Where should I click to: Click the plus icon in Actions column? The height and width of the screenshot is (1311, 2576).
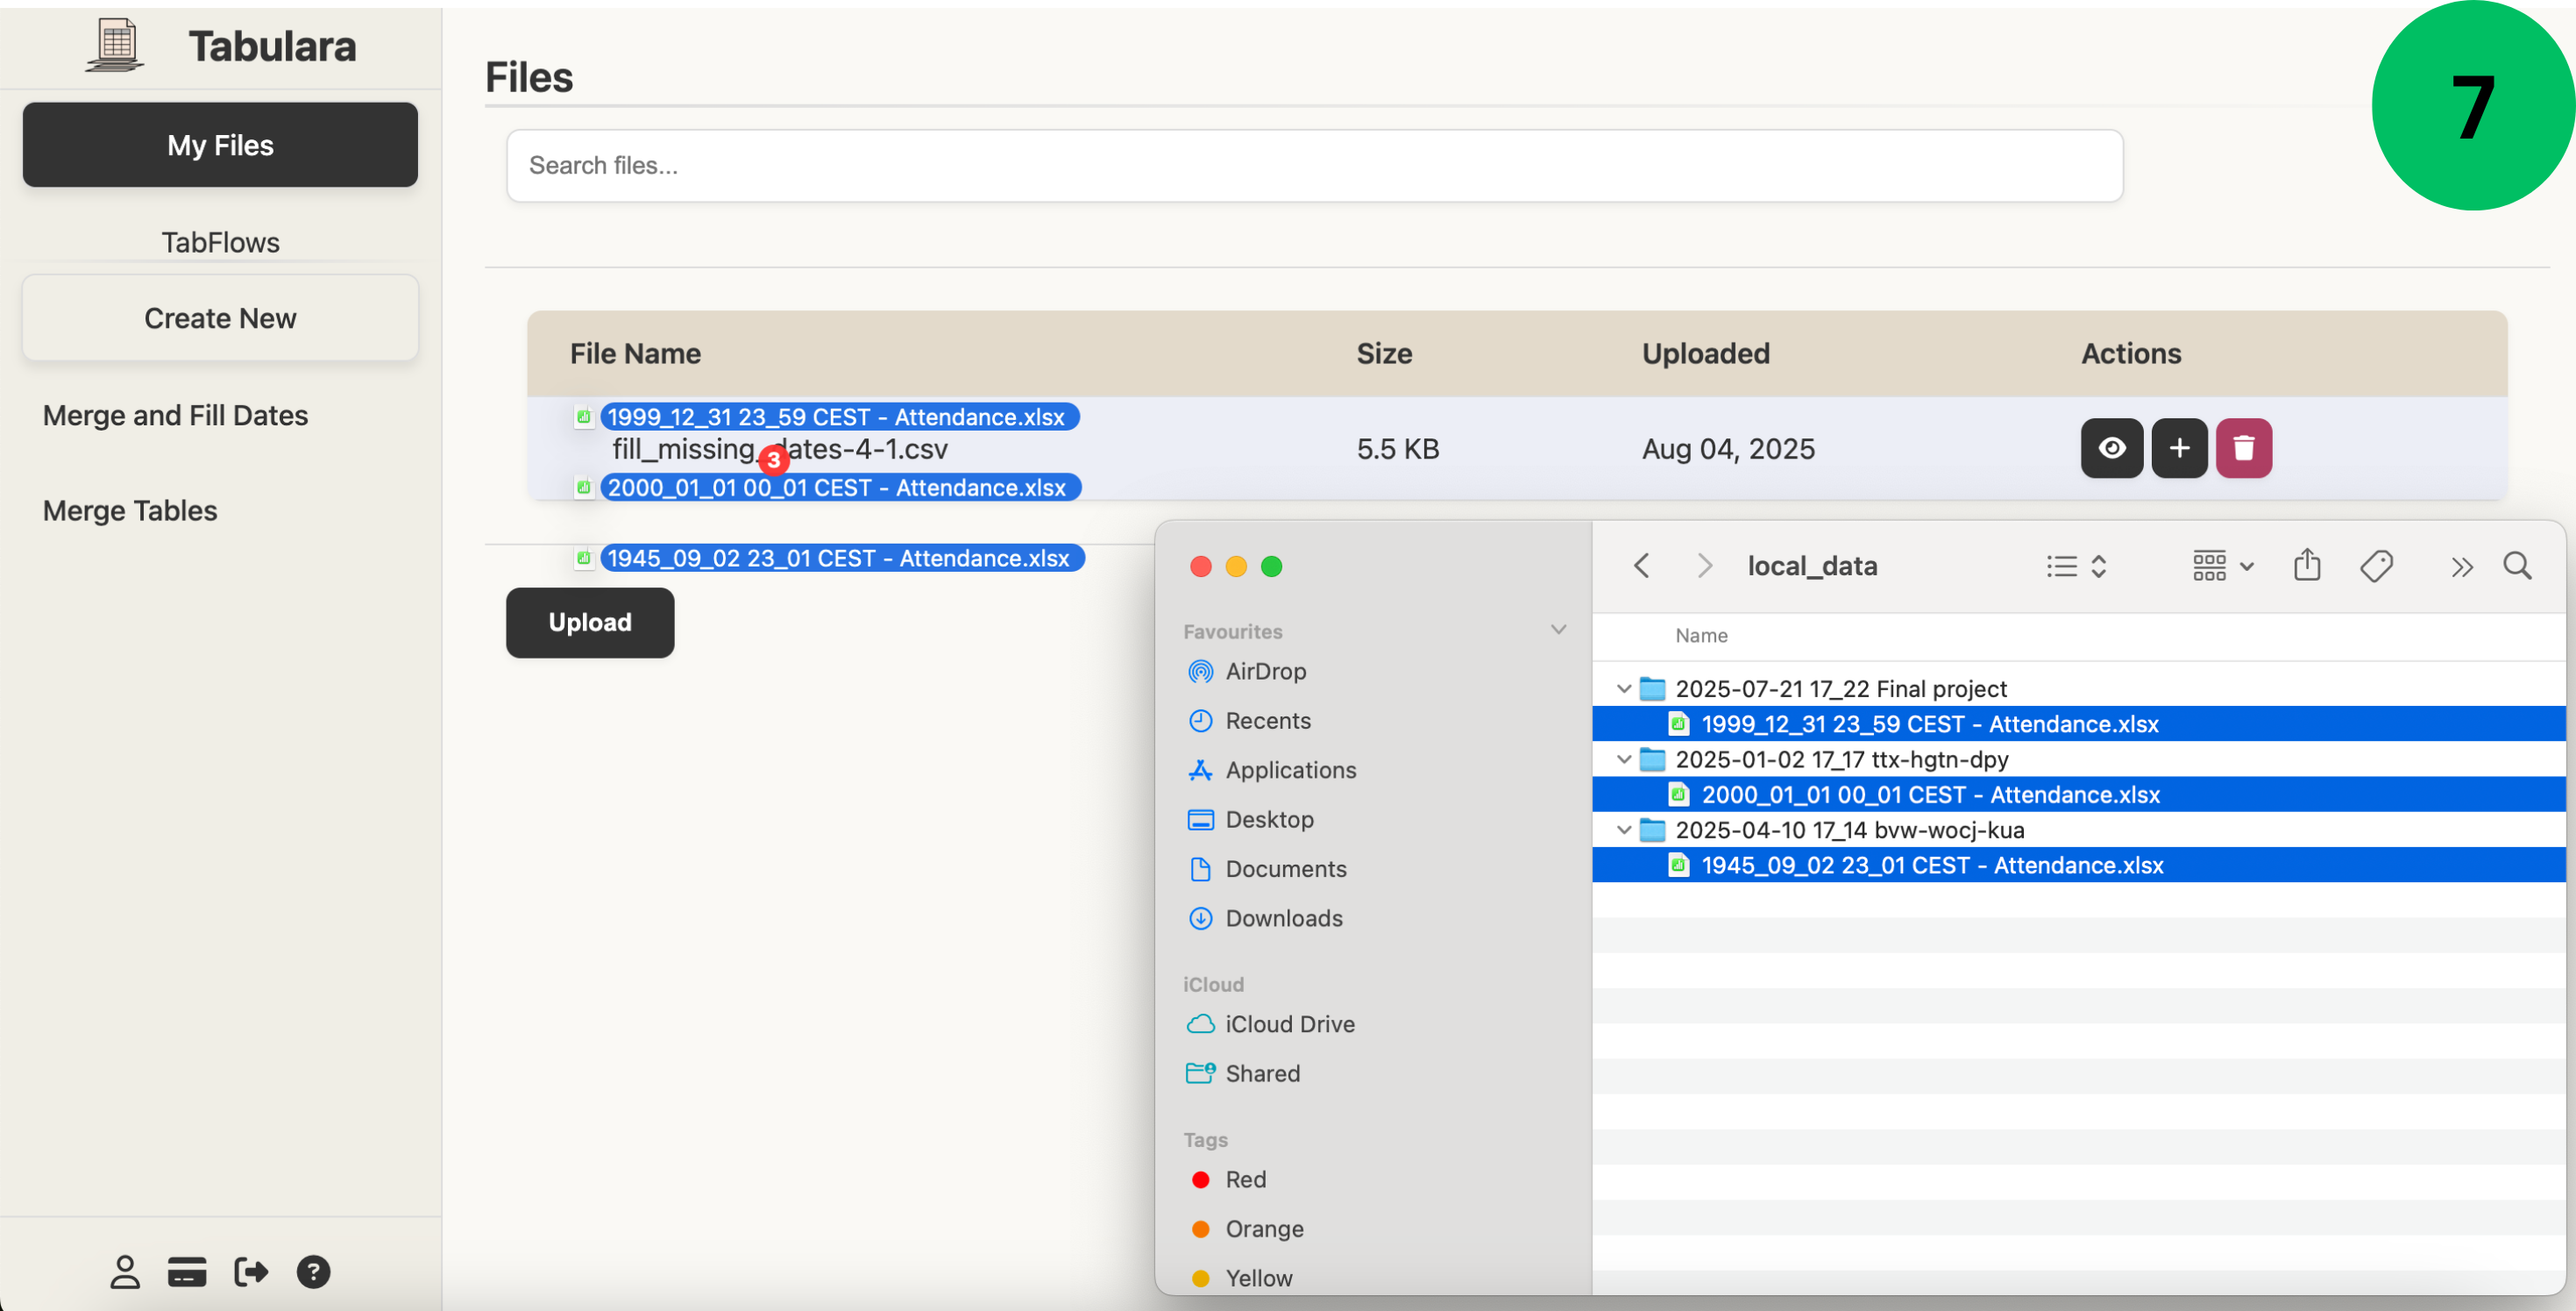pyautogui.click(x=2179, y=448)
